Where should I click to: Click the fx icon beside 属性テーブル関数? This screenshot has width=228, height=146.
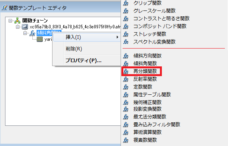pyautogui.click(x=126, y=95)
